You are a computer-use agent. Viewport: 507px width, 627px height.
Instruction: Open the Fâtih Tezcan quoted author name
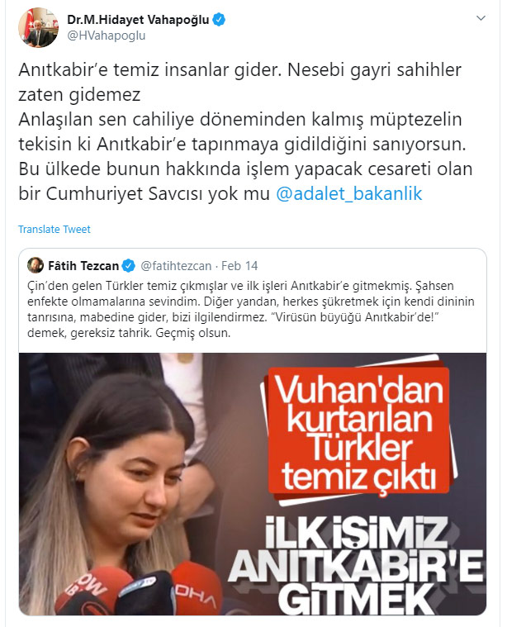tap(83, 265)
